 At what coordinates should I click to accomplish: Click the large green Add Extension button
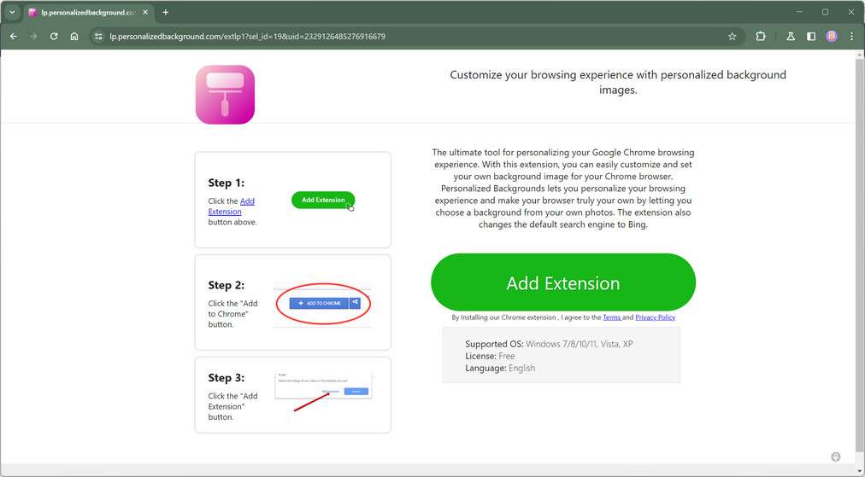pyautogui.click(x=563, y=282)
